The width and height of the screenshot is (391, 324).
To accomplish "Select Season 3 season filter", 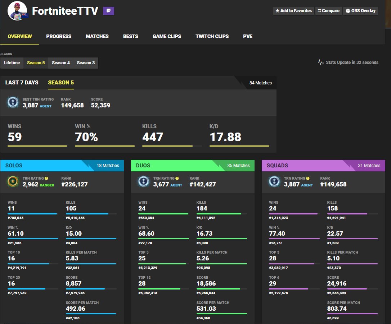I will (86, 63).
